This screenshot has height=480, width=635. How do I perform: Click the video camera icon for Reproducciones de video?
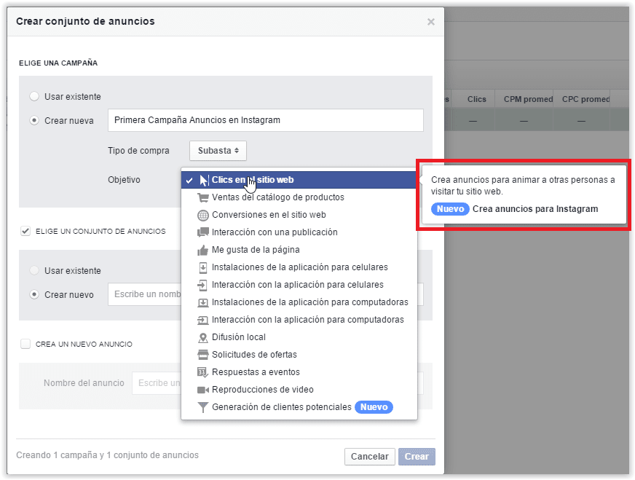click(x=203, y=390)
